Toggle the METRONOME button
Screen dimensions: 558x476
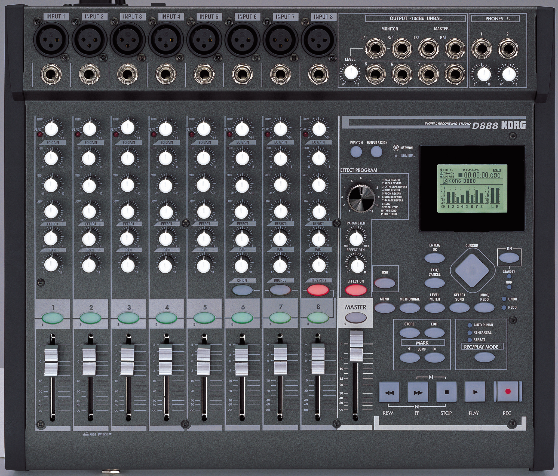(x=410, y=308)
